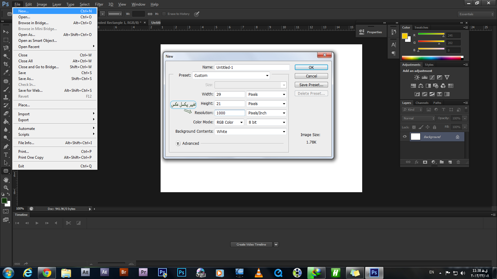Click the delete layer trash icon
This screenshot has width=497, height=279.
(458, 162)
